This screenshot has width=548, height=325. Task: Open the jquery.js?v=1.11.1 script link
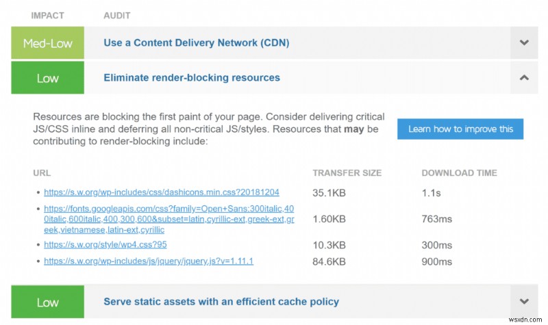(149, 261)
